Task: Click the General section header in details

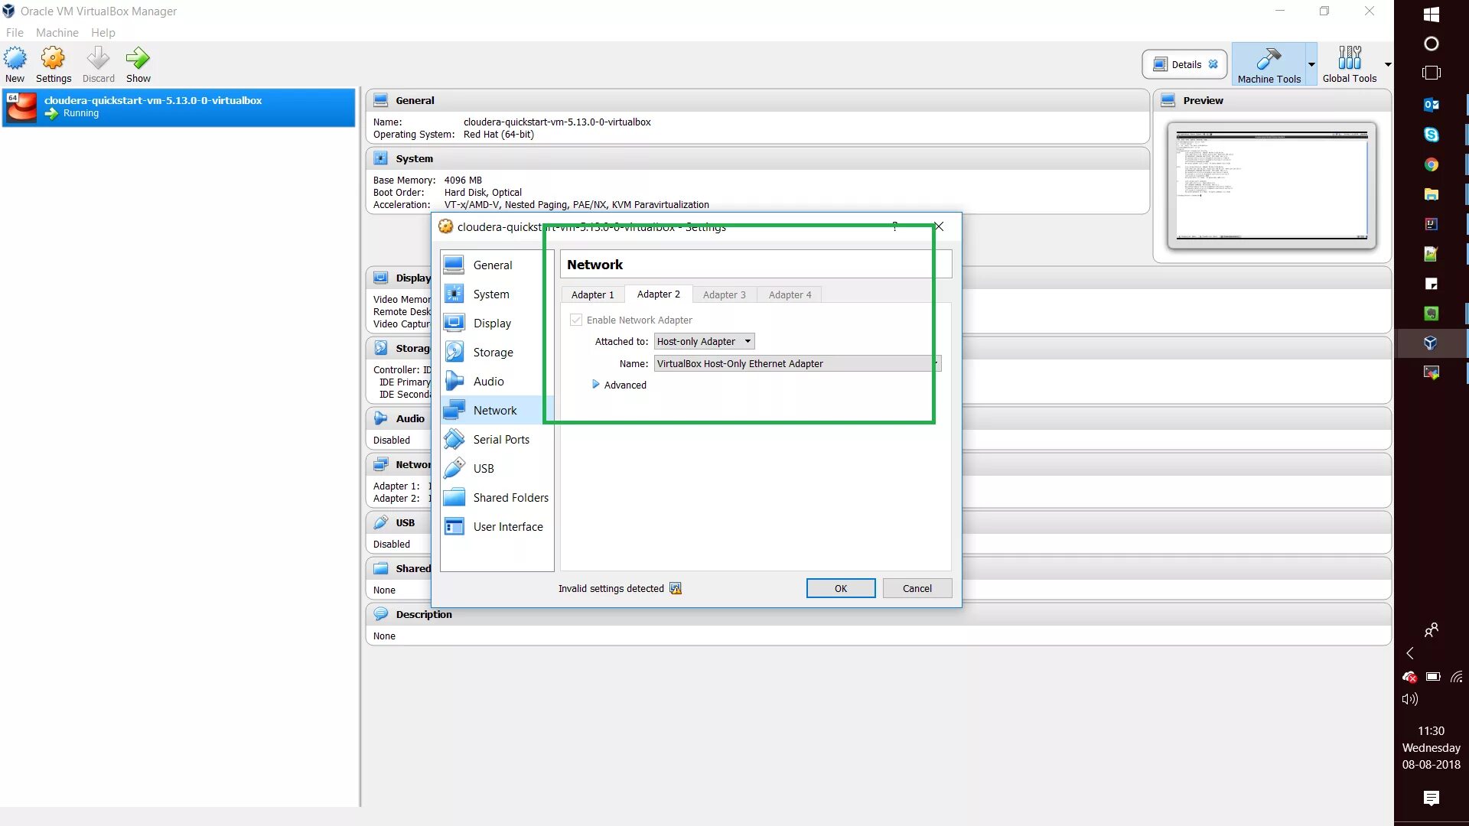Action: 757,100
